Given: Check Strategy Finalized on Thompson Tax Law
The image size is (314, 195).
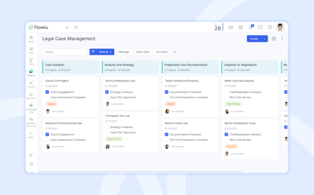Looking at the screenshot, I should pos(107,127).
